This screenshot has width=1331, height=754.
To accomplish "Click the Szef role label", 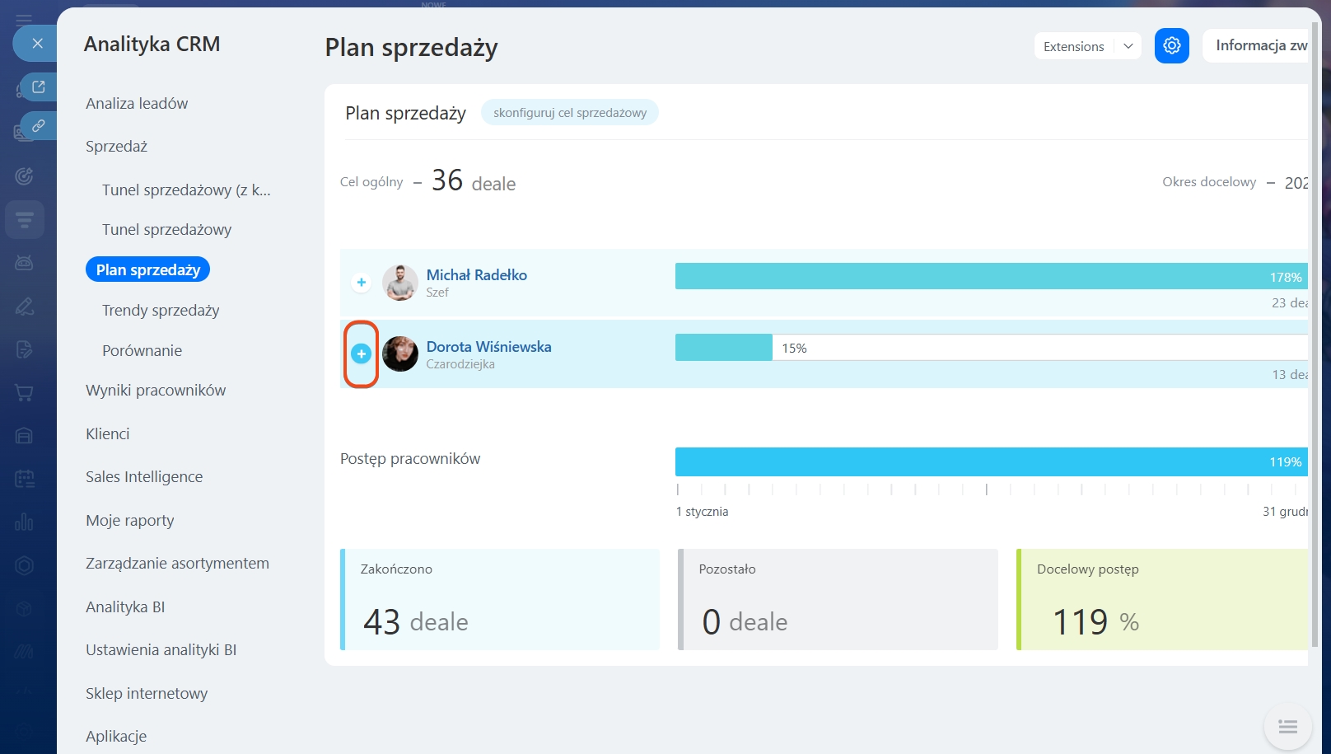I will click(x=437, y=293).
